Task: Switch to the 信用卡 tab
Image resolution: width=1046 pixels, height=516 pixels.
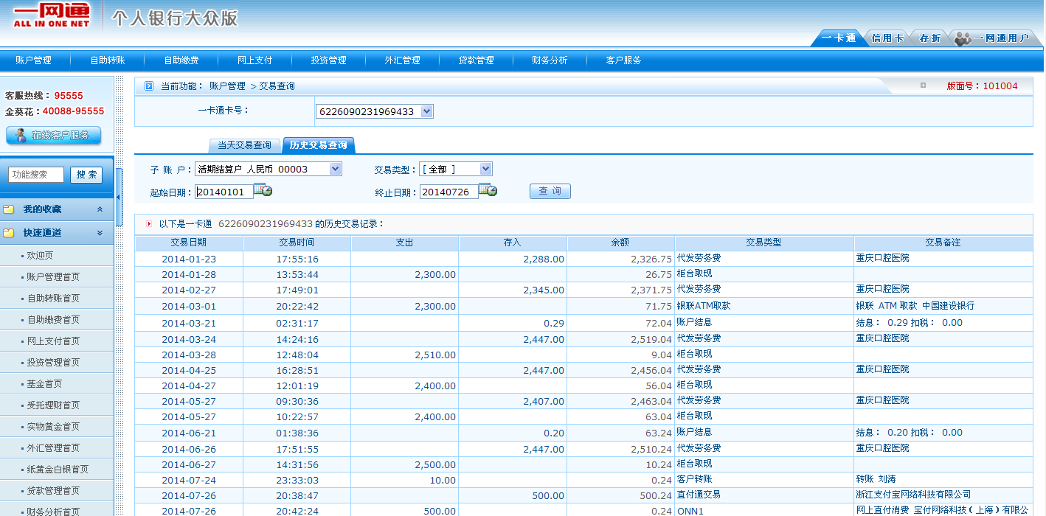Action: (887, 38)
